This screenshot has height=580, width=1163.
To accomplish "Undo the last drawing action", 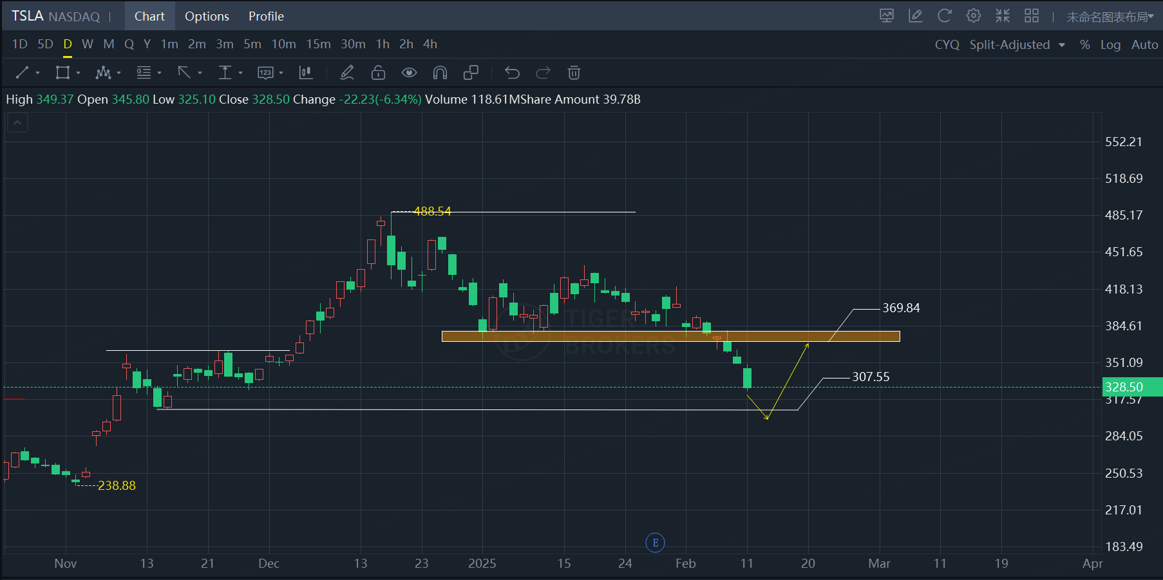I will [512, 73].
